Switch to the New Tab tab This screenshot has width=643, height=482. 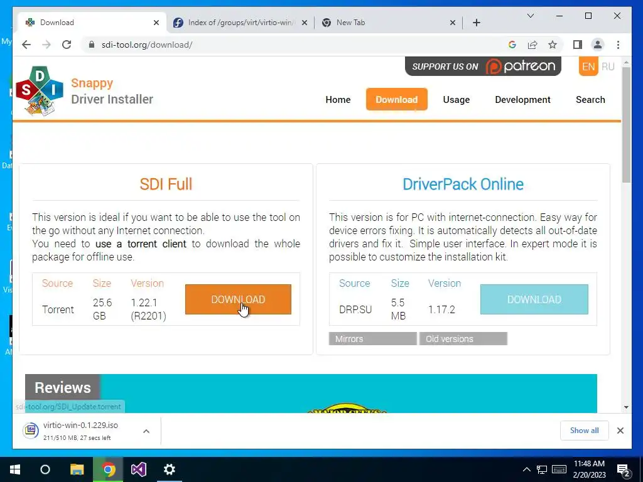(388, 23)
